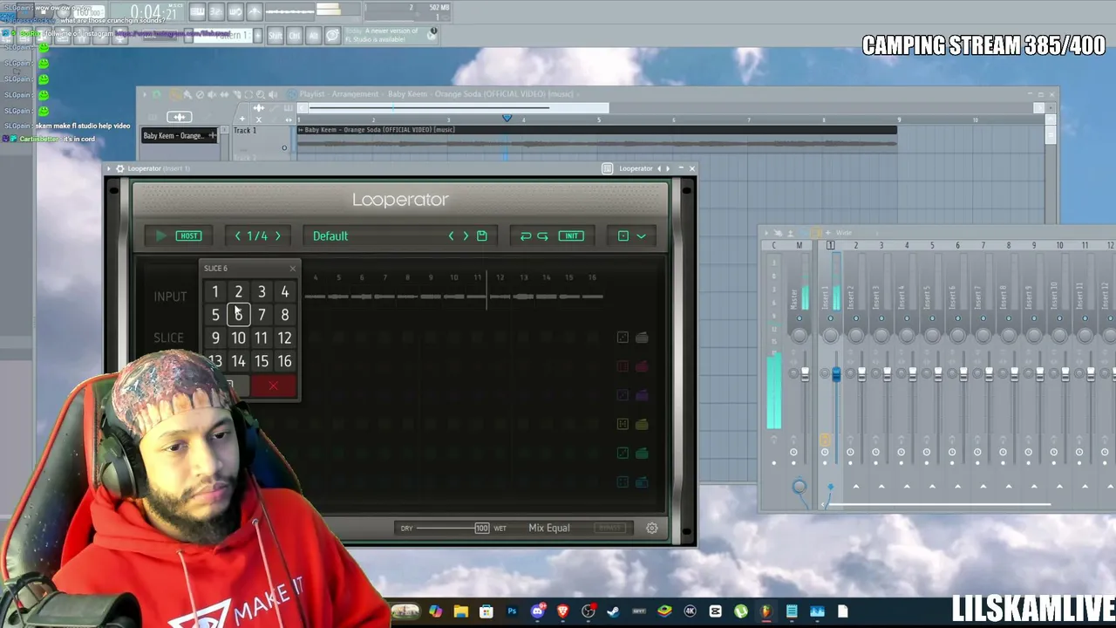The width and height of the screenshot is (1116, 628).
Task: Randomize the SLICE row with dice icon
Action: coord(623,338)
